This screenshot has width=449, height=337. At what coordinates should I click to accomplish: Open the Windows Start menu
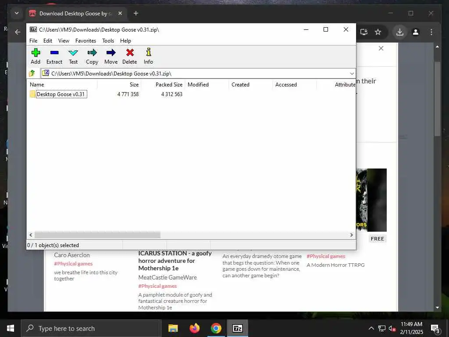coord(11,328)
